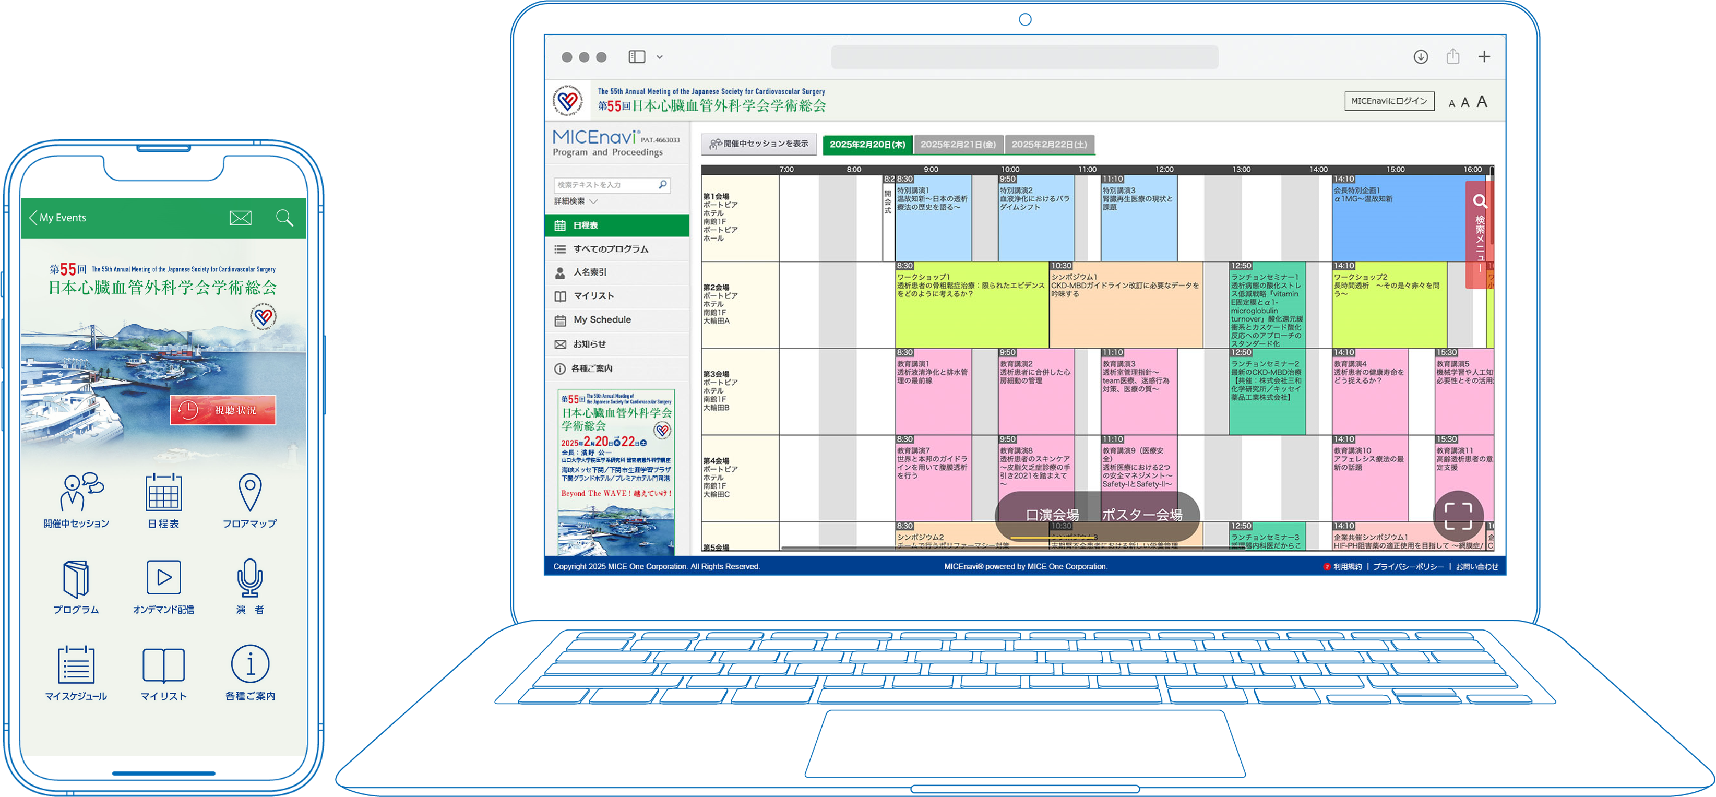Open 教育講演7 session block
The image size is (1716, 797).
pos(933,479)
